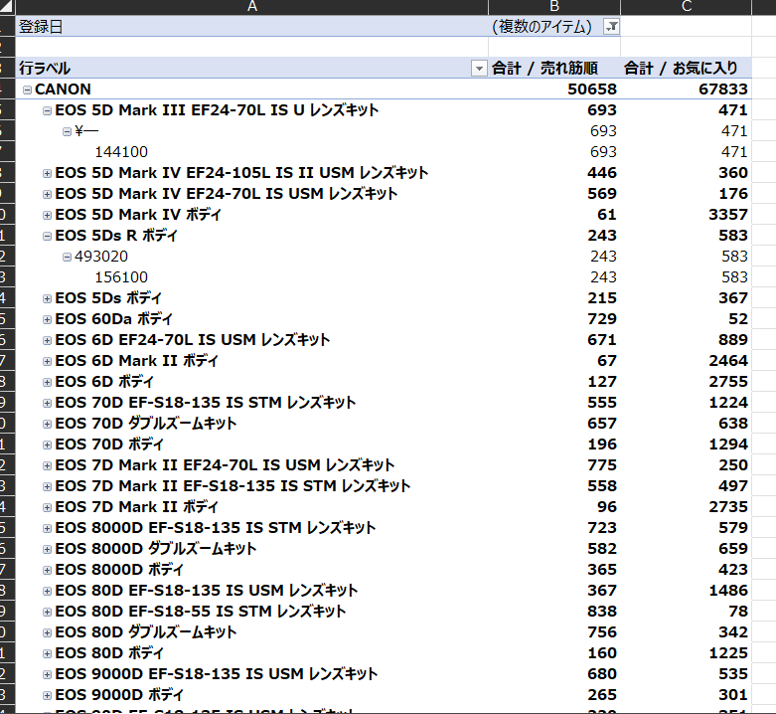The height and width of the screenshot is (714, 776).
Task: Expand EOS 7D Mark II EF24-70L row
Action: click(x=47, y=465)
